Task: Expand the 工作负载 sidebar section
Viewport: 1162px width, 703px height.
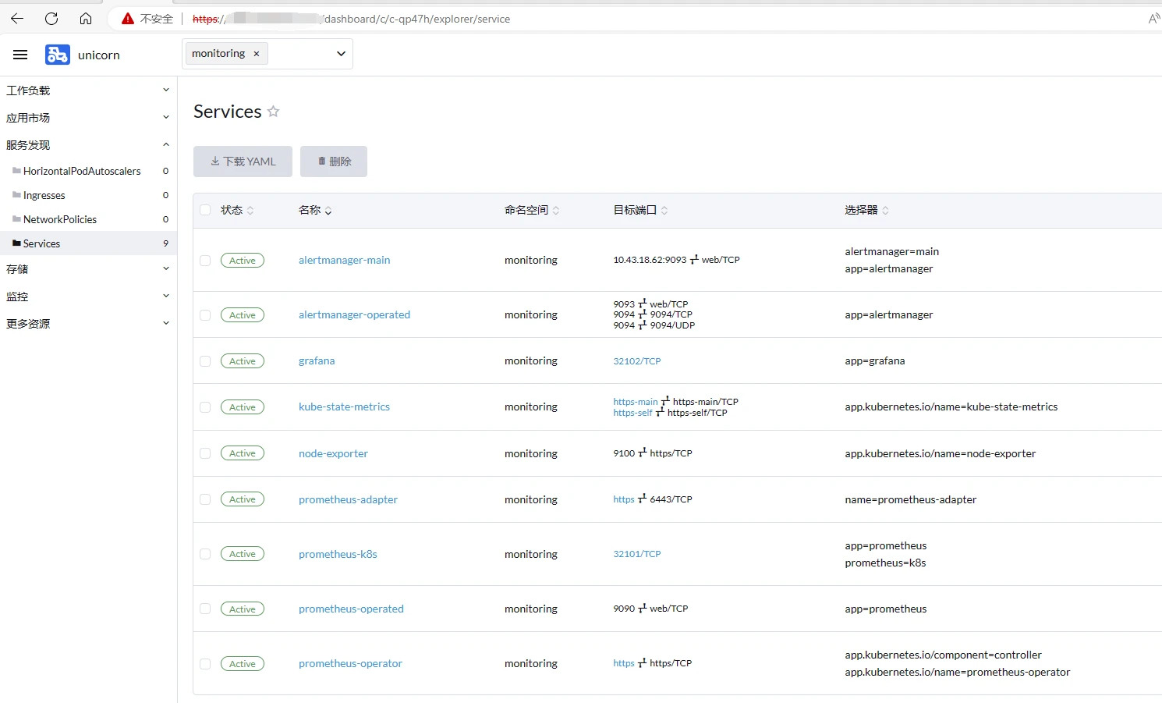Action: (88, 91)
